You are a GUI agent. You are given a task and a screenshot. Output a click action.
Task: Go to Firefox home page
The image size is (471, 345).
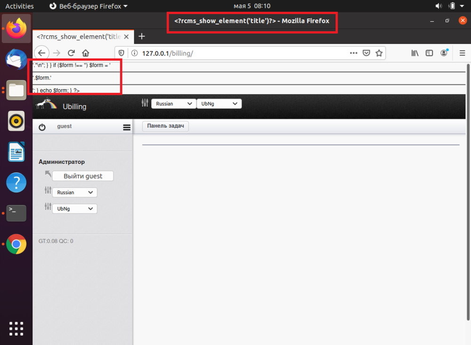click(86, 53)
